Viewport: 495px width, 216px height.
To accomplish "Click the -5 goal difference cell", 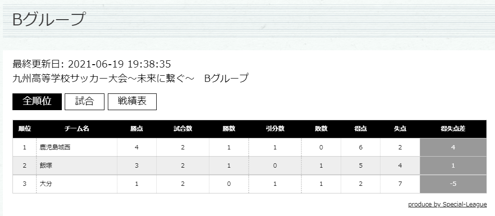I will point(453,184).
